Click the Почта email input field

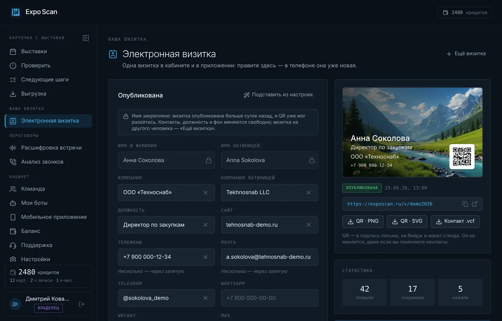[x=269, y=257]
